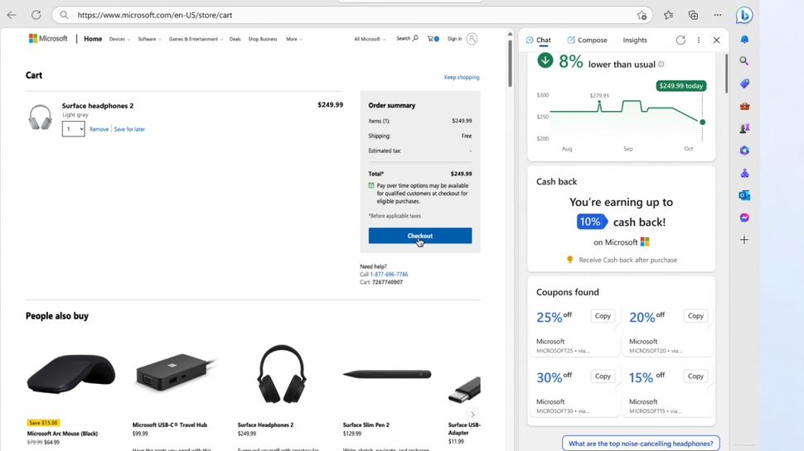Click the lower than usual info icon

point(661,64)
